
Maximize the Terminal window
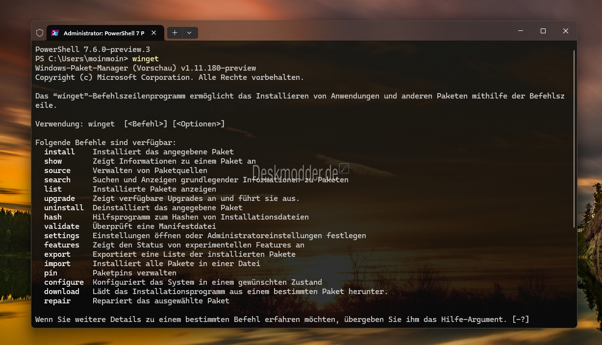click(543, 31)
